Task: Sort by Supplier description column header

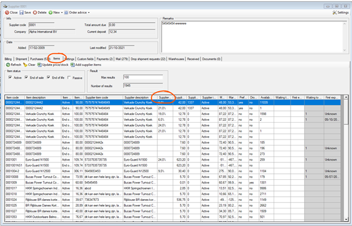Action: coord(140,98)
